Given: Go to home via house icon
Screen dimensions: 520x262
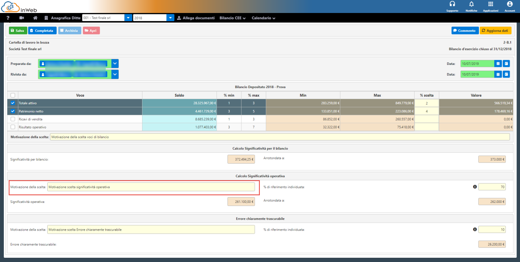Looking at the screenshot, I should pos(35,18).
